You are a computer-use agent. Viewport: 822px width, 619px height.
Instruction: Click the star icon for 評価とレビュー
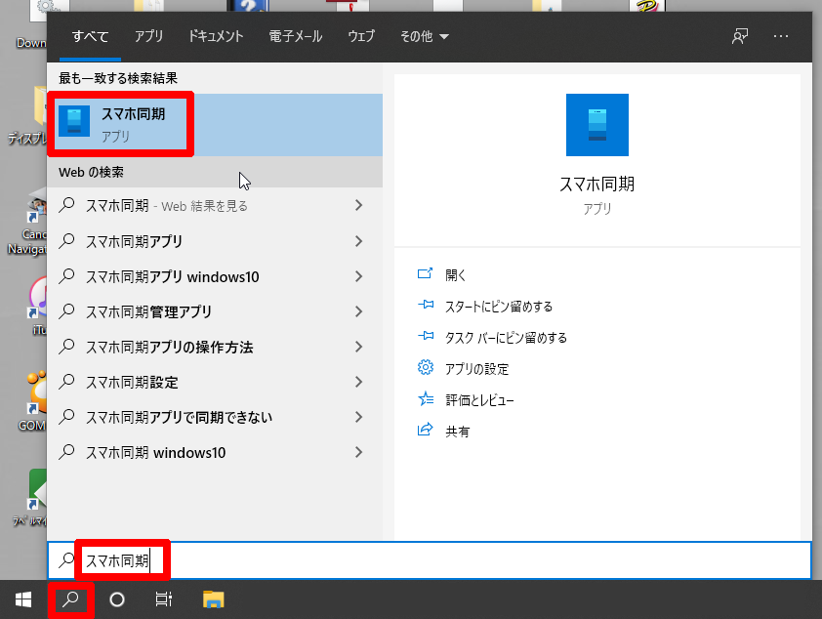425,399
